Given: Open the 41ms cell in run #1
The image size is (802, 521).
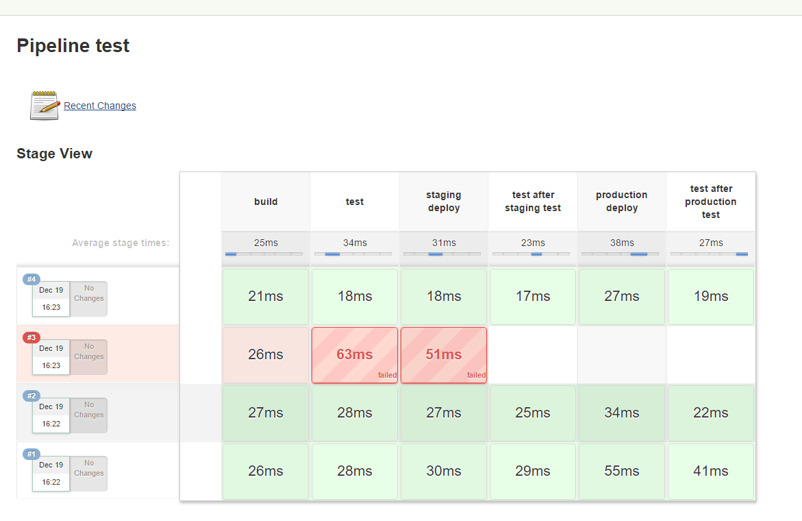Looking at the screenshot, I should [711, 472].
